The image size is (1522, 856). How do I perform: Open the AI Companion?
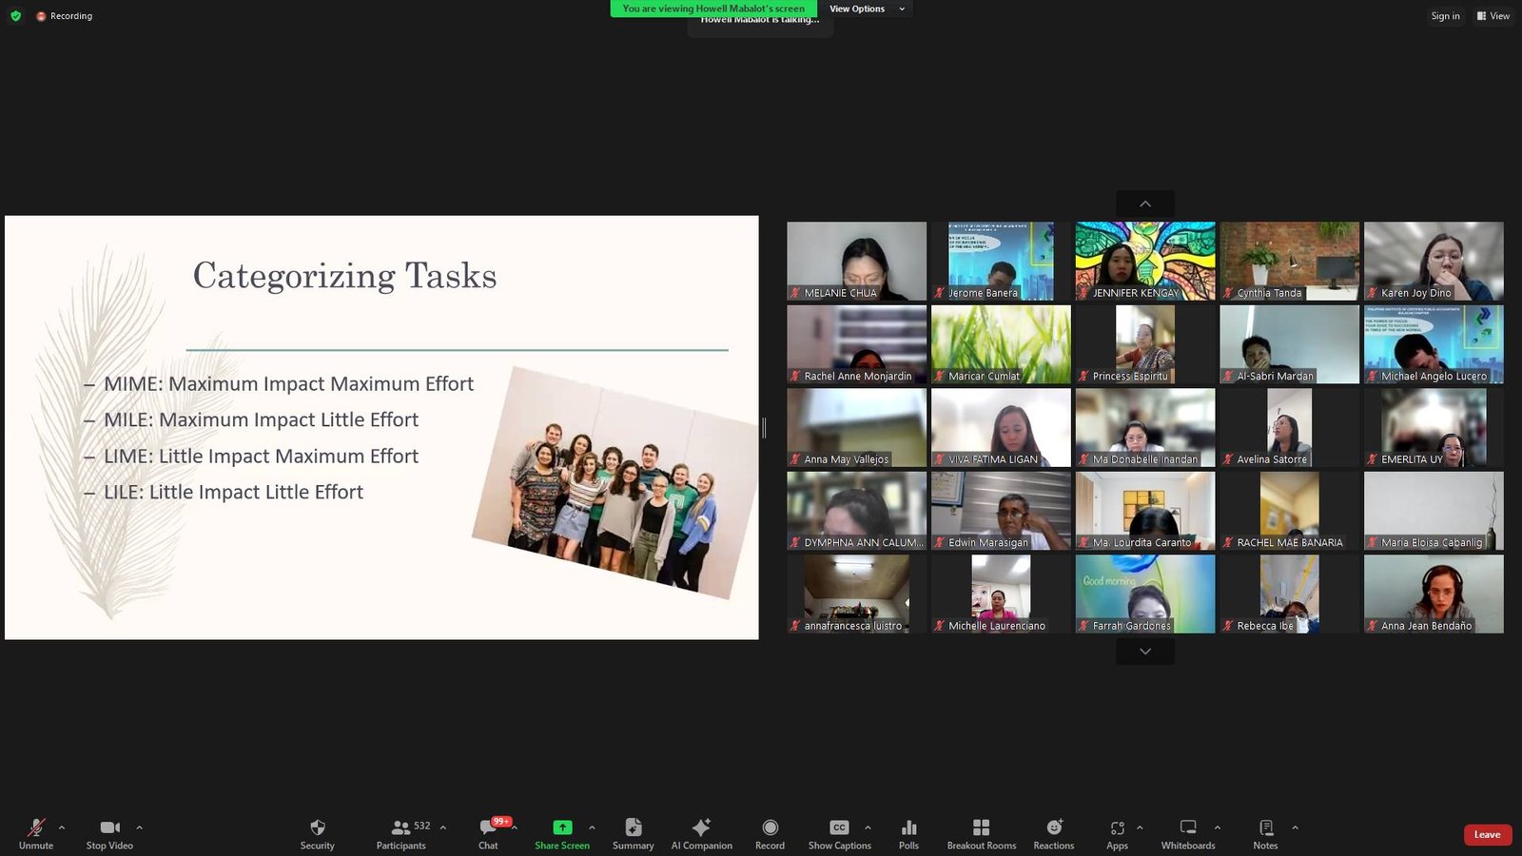(701, 833)
